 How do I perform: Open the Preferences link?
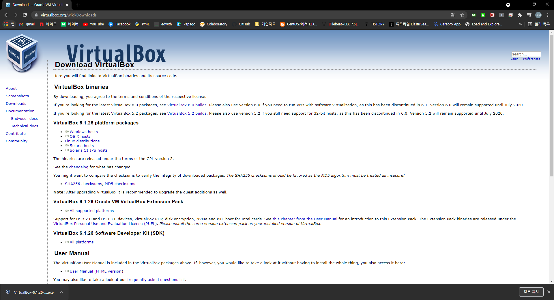(531, 59)
